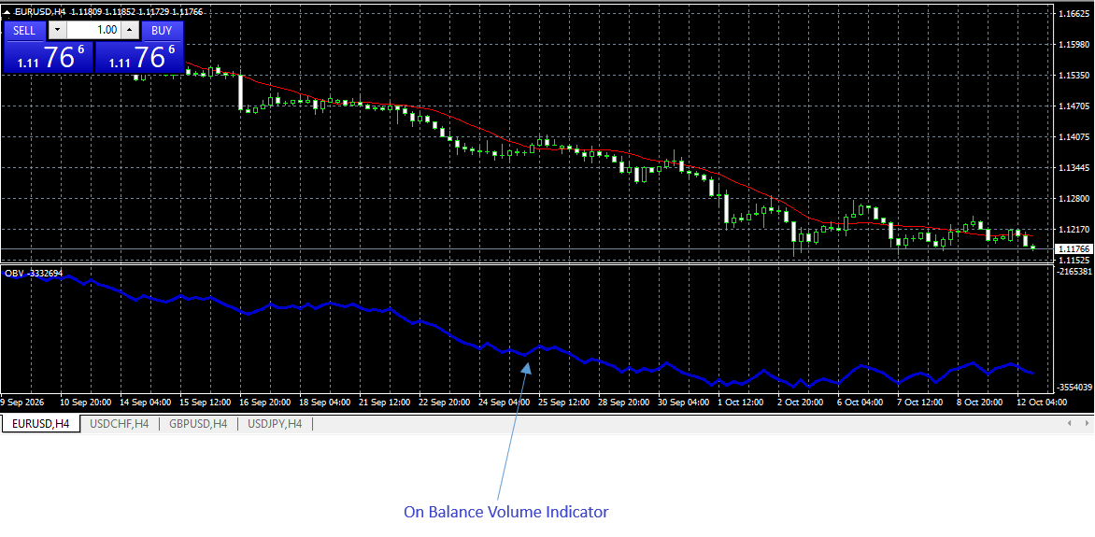The image size is (1095, 537).
Task: Click the -3554039 OBV scale value
Action: pos(1074,387)
